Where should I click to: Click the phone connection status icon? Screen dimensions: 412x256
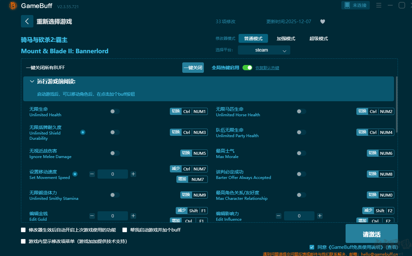(x=347, y=5)
